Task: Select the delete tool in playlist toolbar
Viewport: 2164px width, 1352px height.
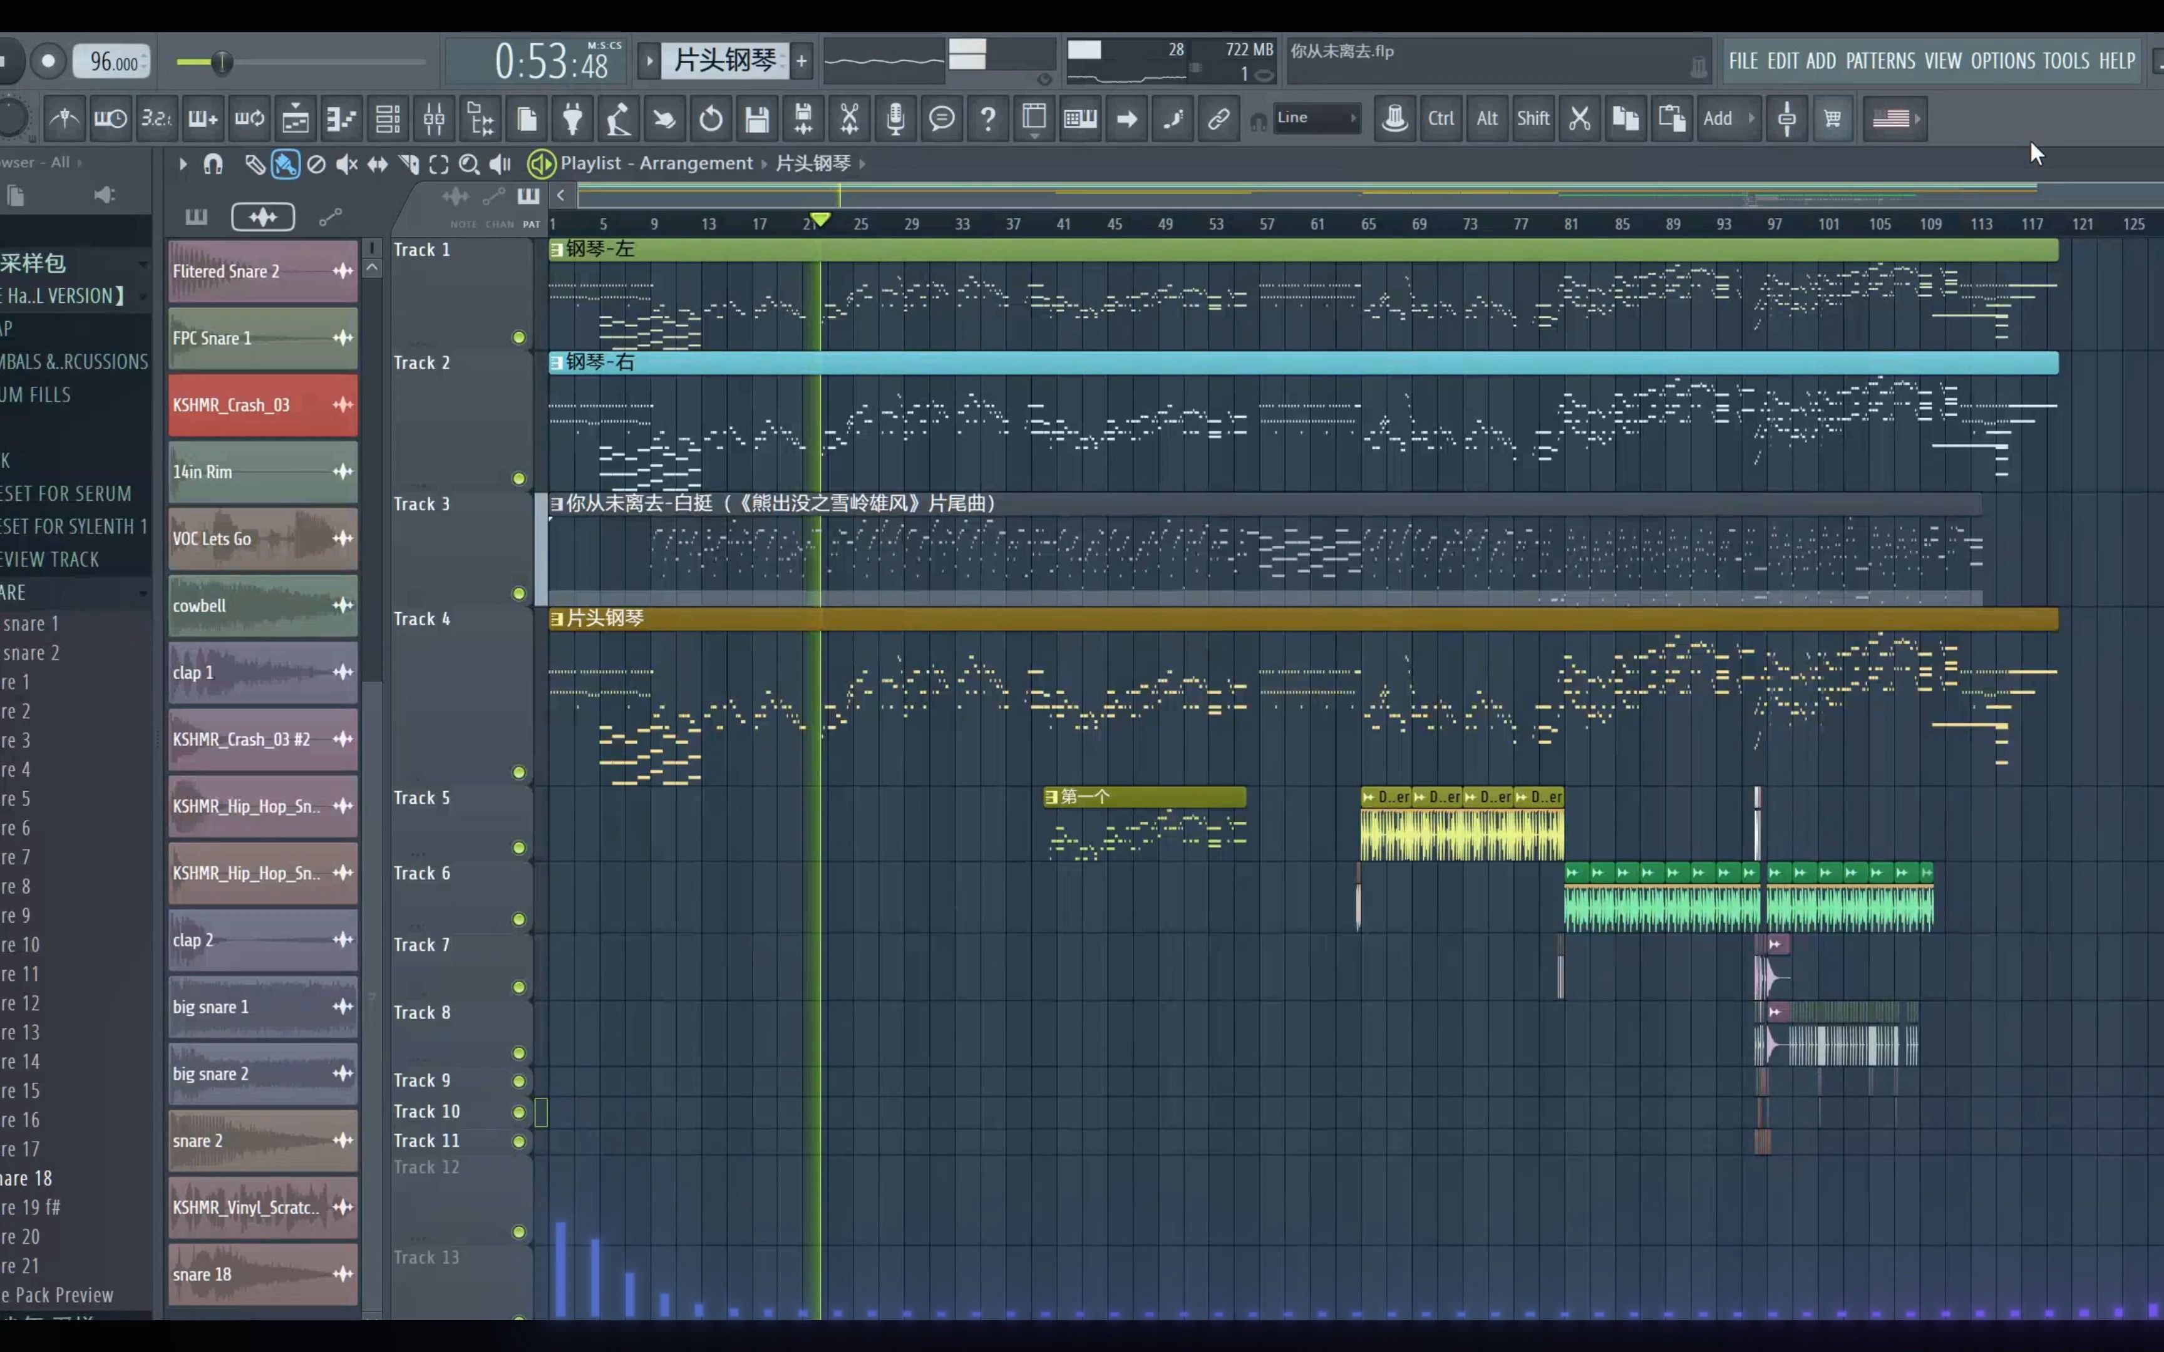Action: coord(316,163)
